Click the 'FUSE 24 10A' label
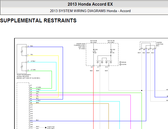This screenshot has width=168, height=129. tap(96, 51)
